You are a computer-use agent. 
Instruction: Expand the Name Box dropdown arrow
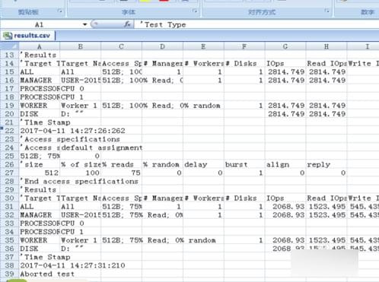click(84, 24)
